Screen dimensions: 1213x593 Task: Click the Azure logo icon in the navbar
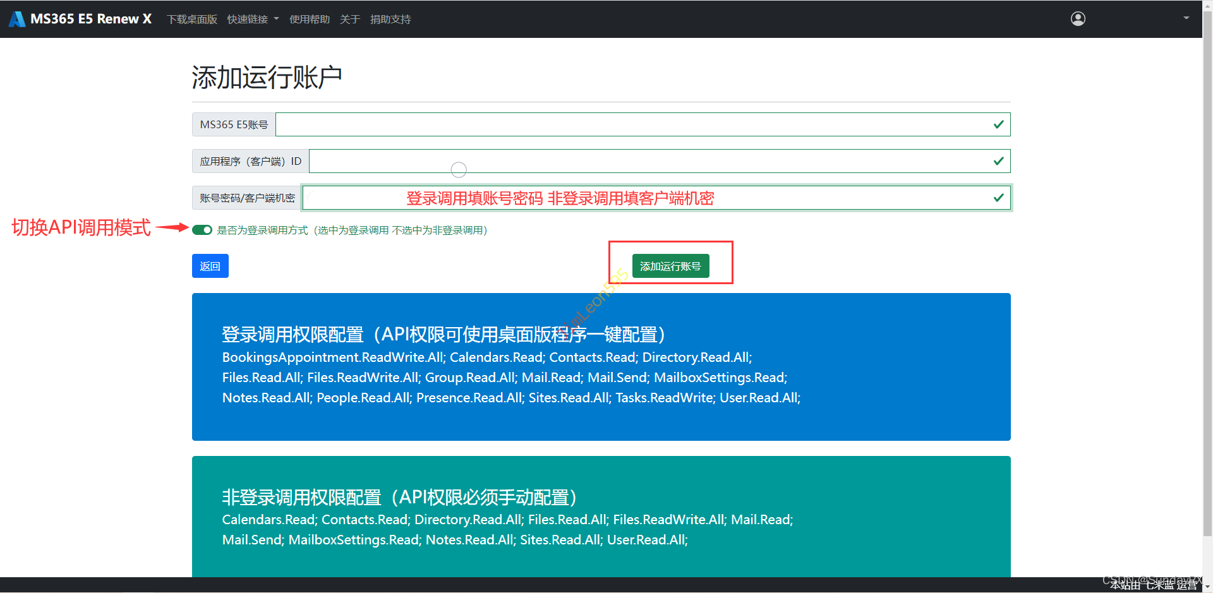point(17,19)
